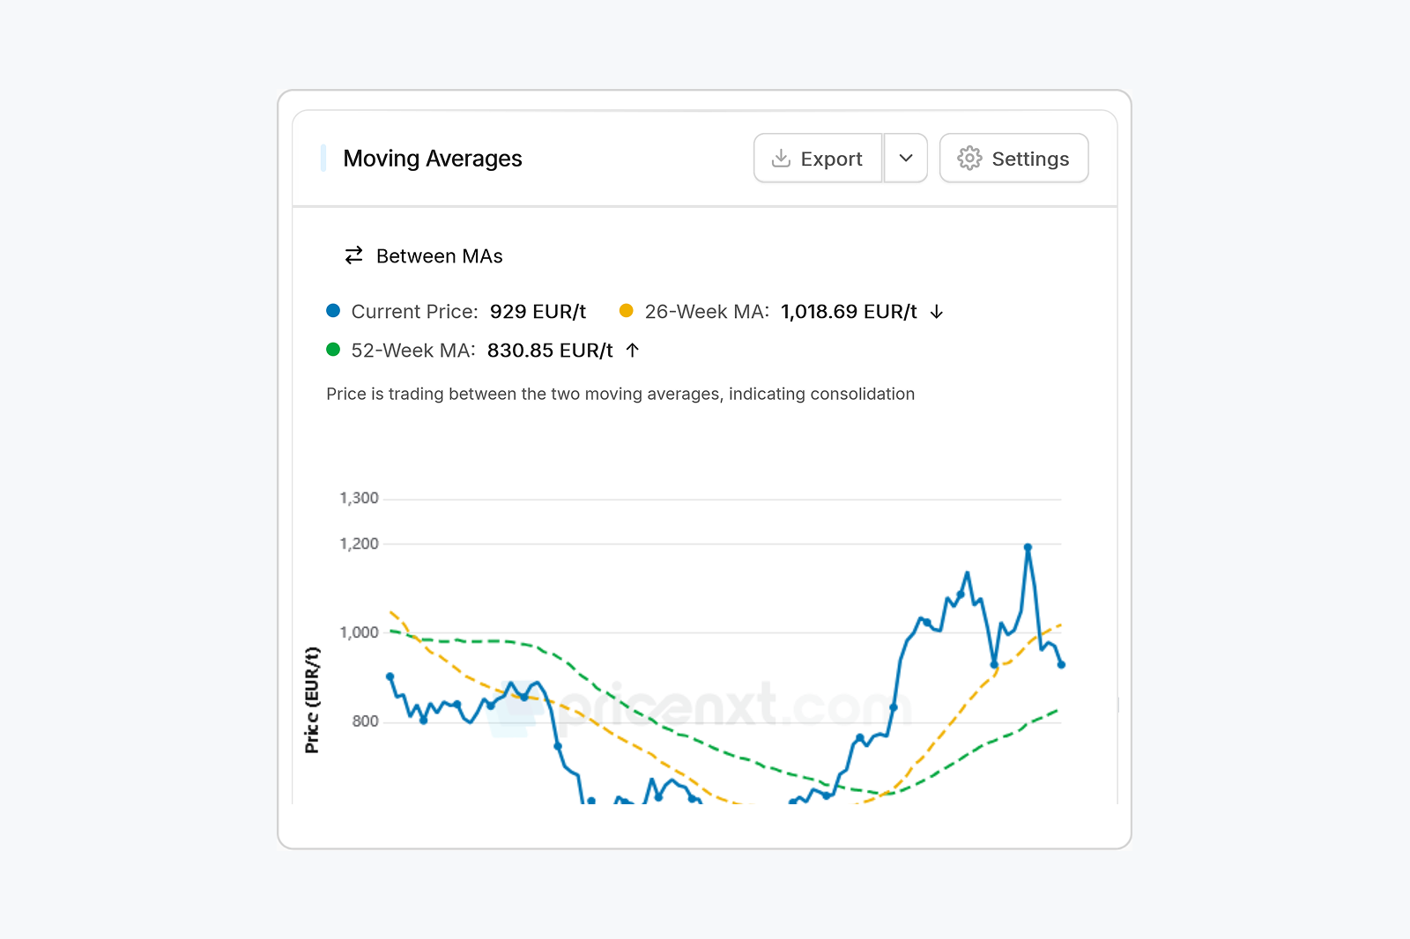The width and height of the screenshot is (1410, 939).
Task: Click the first data point of blue price line
Action: click(x=390, y=677)
